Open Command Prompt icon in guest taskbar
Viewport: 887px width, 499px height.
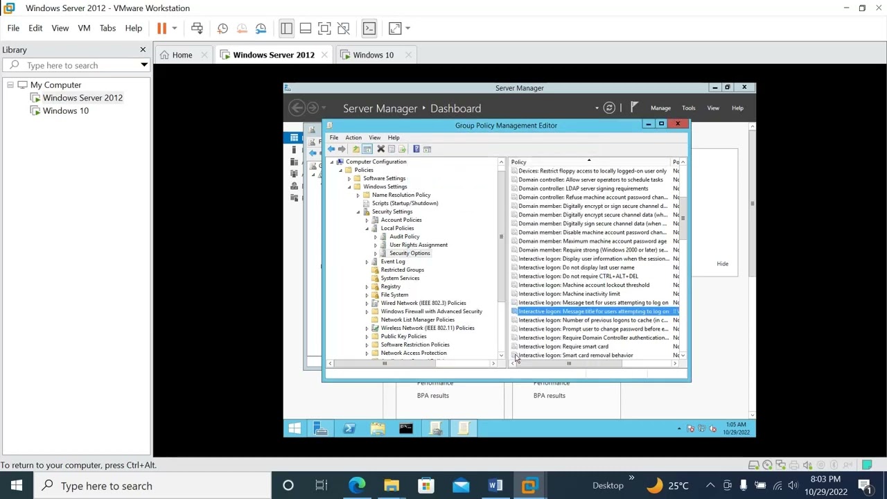pyautogui.click(x=406, y=429)
